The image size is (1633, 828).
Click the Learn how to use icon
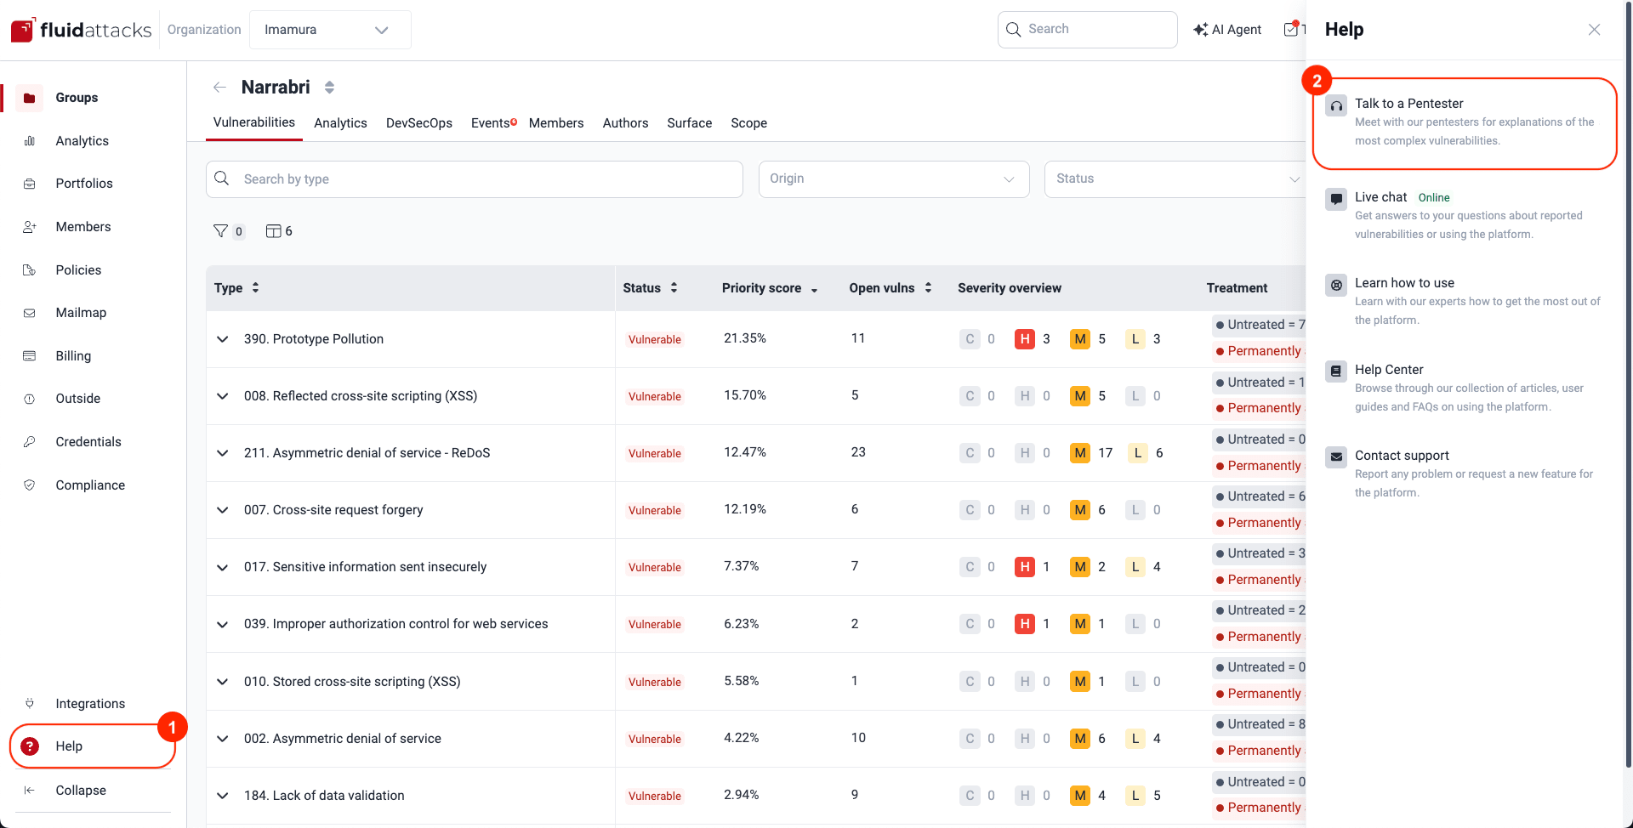(x=1337, y=286)
